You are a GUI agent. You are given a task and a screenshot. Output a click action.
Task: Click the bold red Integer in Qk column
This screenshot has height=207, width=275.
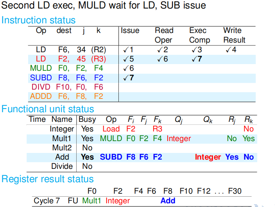pyautogui.click(x=208, y=157)
